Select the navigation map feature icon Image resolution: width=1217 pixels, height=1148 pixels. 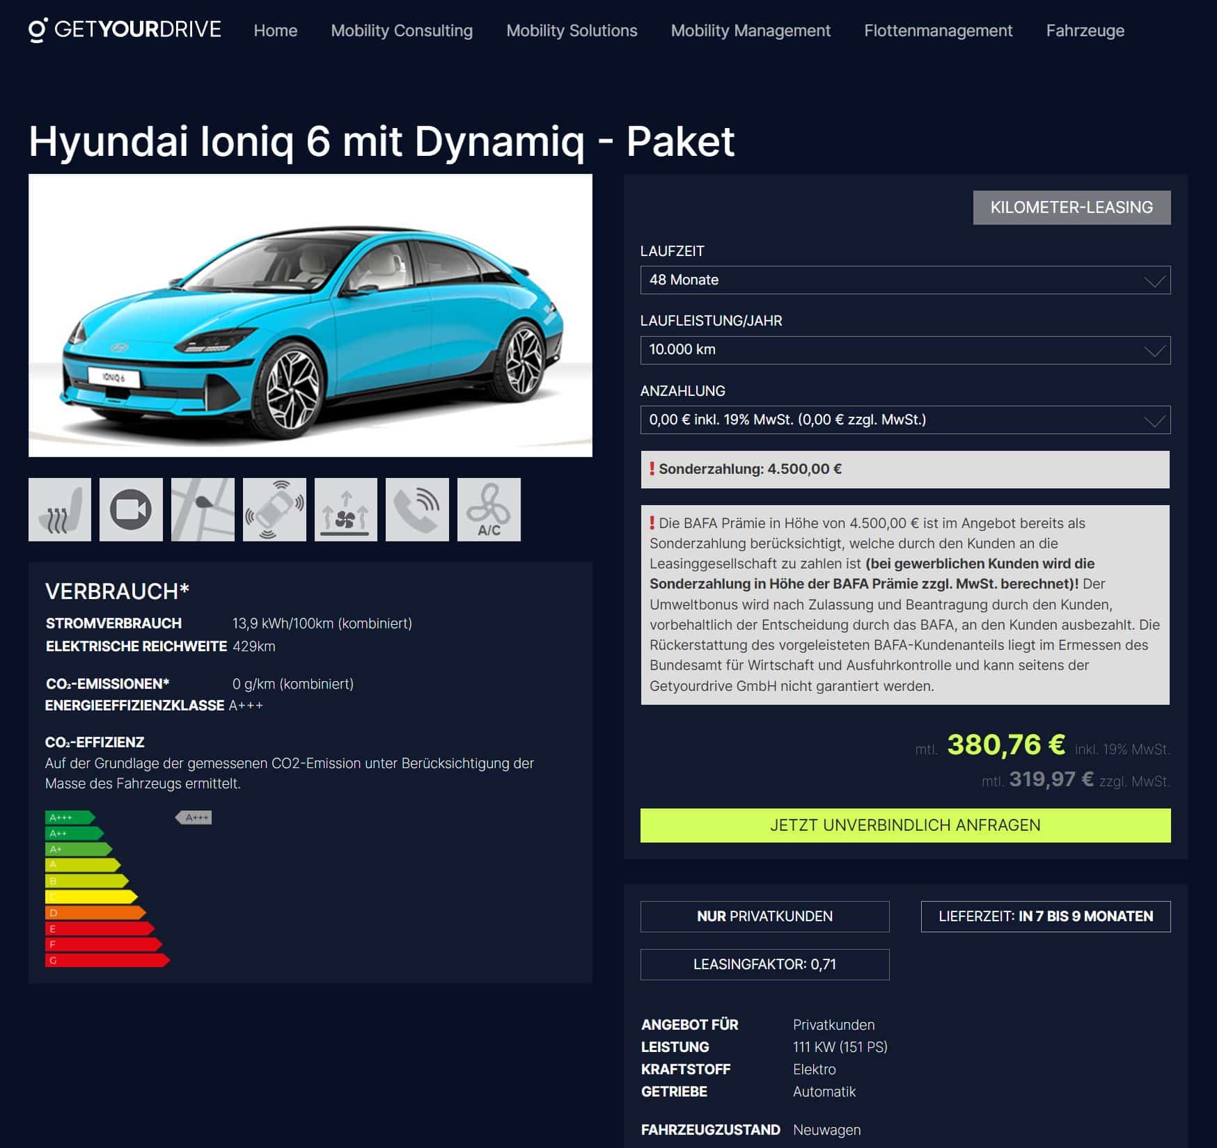click(203, 509)
